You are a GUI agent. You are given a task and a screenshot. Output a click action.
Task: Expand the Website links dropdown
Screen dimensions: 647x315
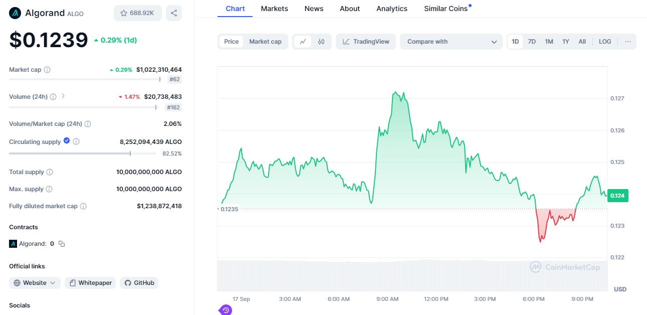pos(35,283)
